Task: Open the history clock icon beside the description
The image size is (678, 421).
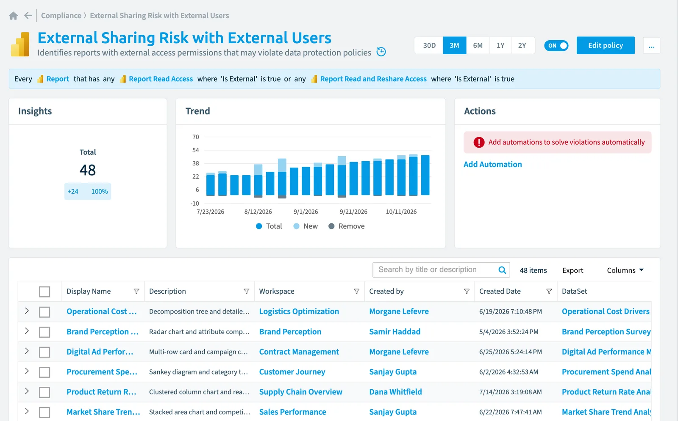Action: coord(381,52)
